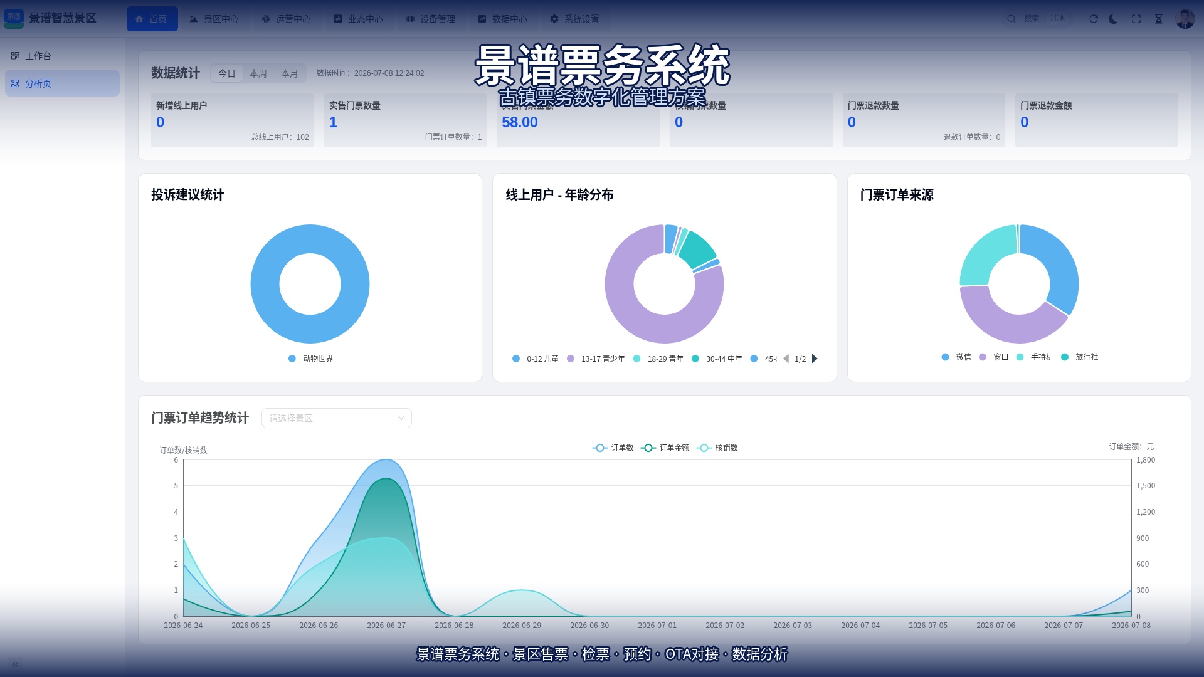Click the 系统设置 gear icon

click(x=554, y=19)
